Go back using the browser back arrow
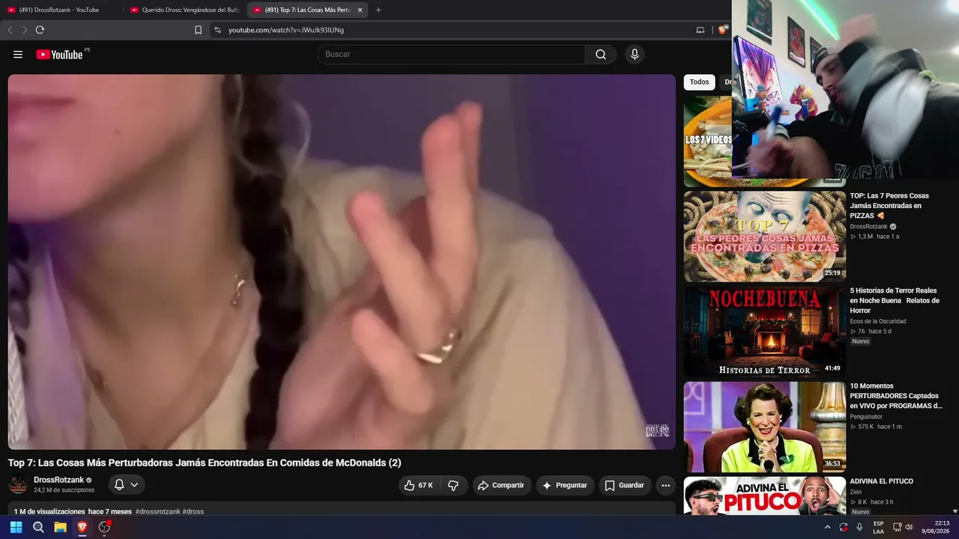Screen dimensions: 959x539 pos(10,30)
